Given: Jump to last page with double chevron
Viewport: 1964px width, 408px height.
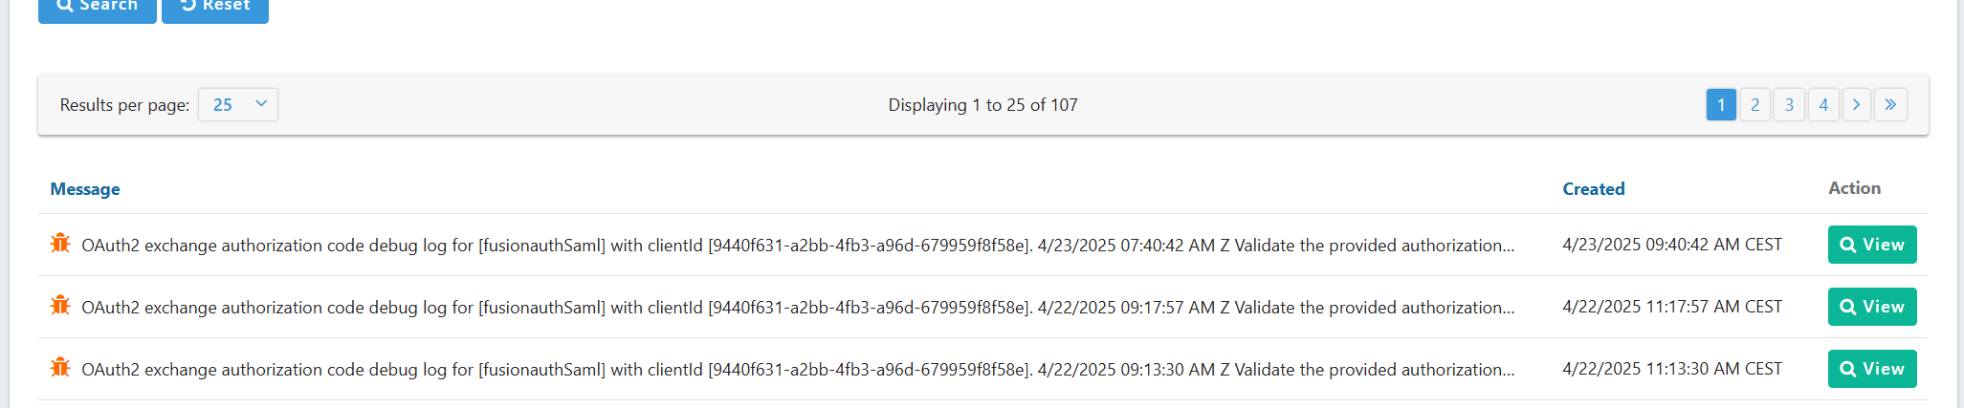Looking at the screenshot, I should point(1891,104).
